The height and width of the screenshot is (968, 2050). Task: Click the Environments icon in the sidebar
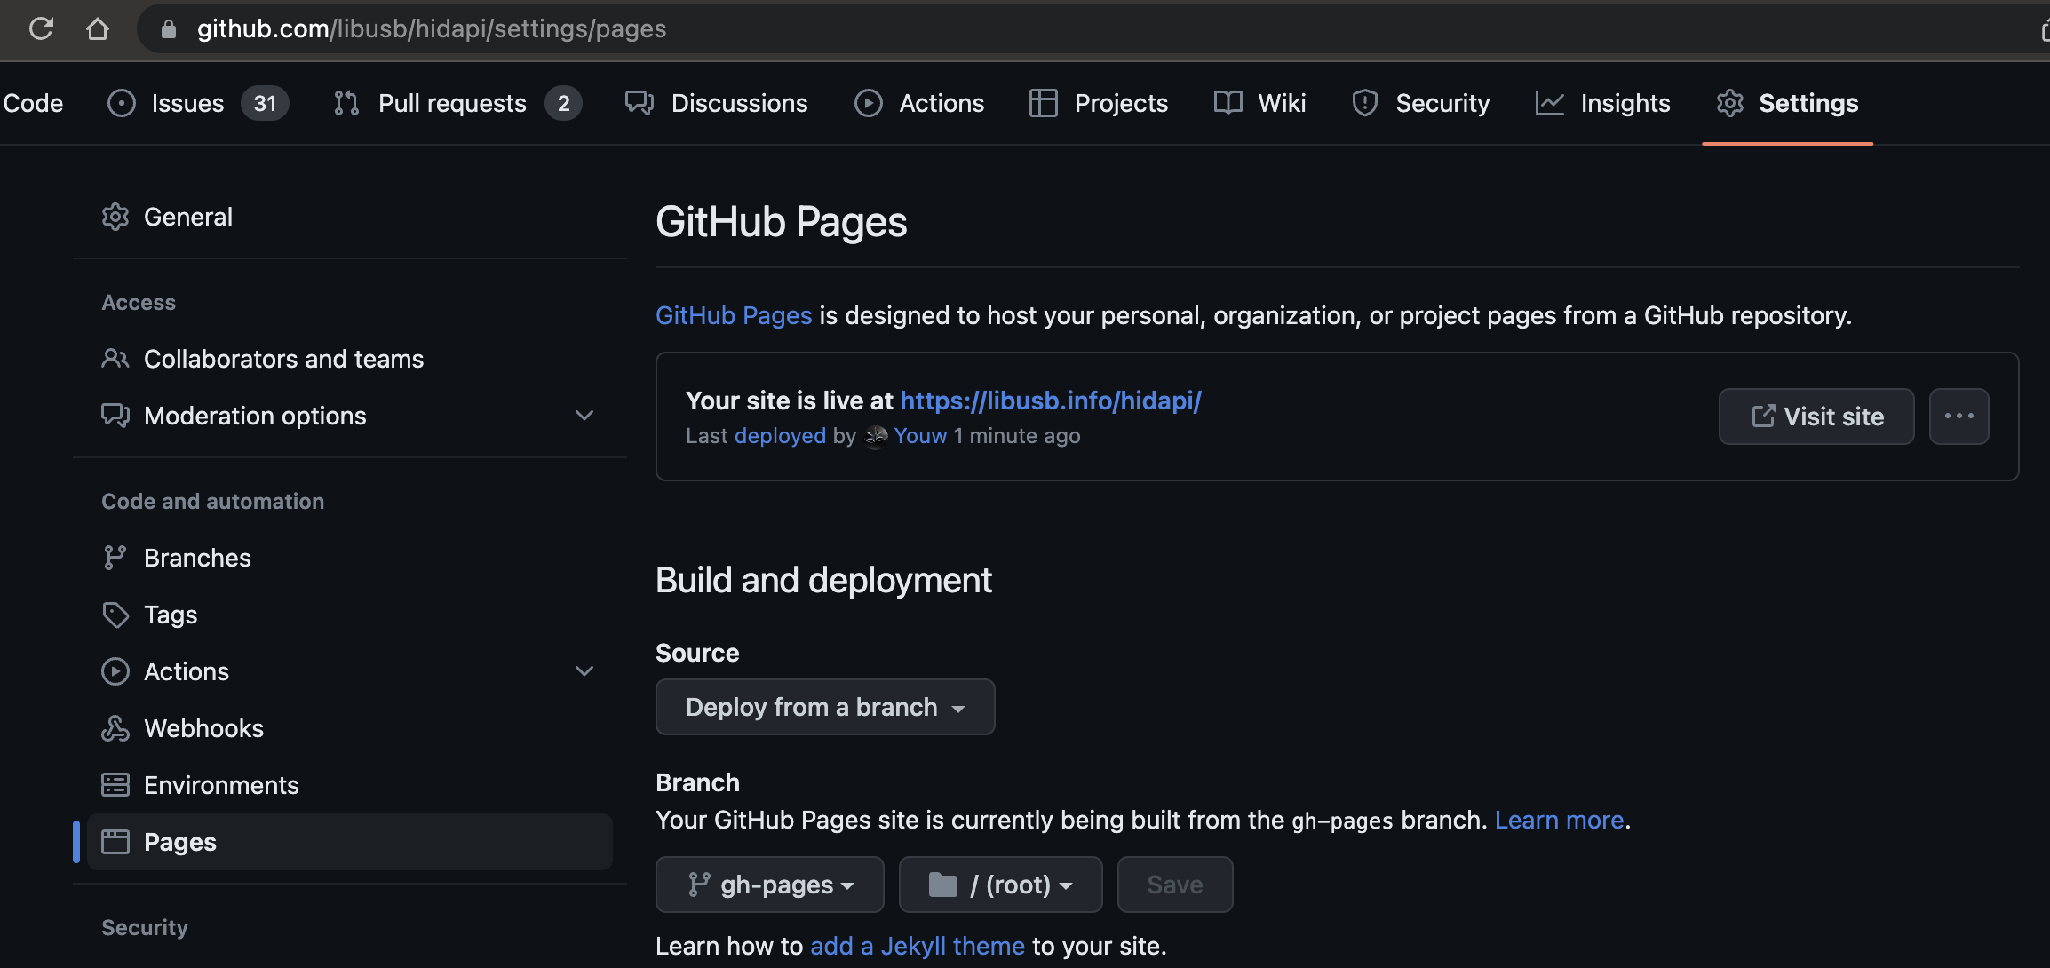pos(115,785)
